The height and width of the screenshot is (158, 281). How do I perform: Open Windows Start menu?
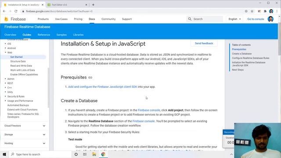tap(4, 154)
